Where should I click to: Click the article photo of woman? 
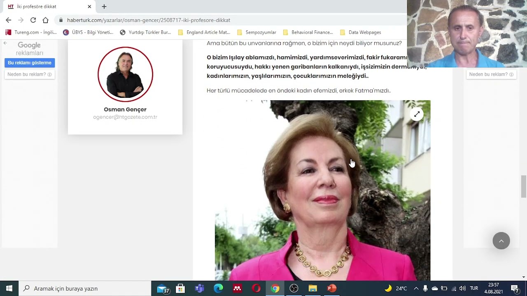coord(322,190)
